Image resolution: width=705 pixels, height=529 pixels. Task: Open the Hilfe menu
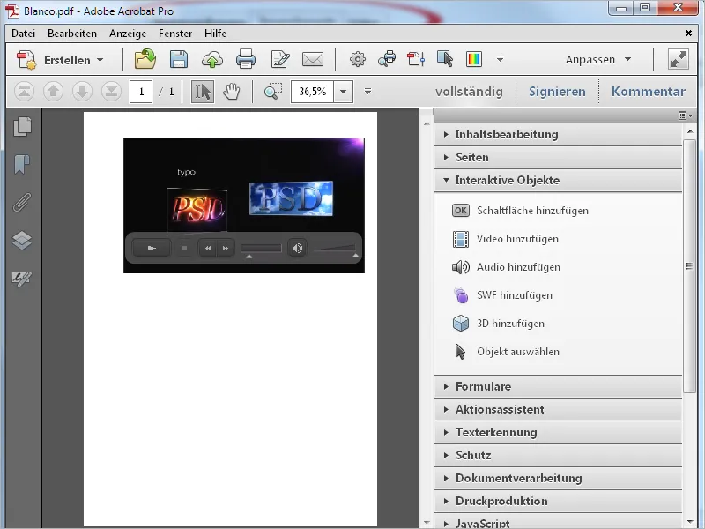215,34
